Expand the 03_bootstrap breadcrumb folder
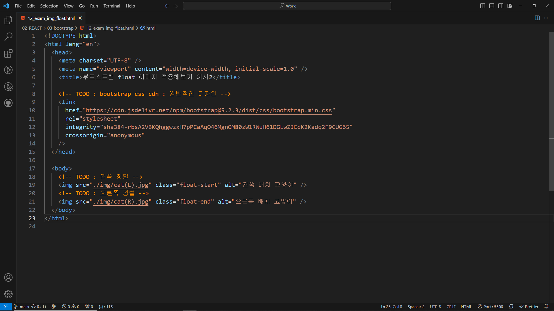554x311 pixels. tap(60, 28)
